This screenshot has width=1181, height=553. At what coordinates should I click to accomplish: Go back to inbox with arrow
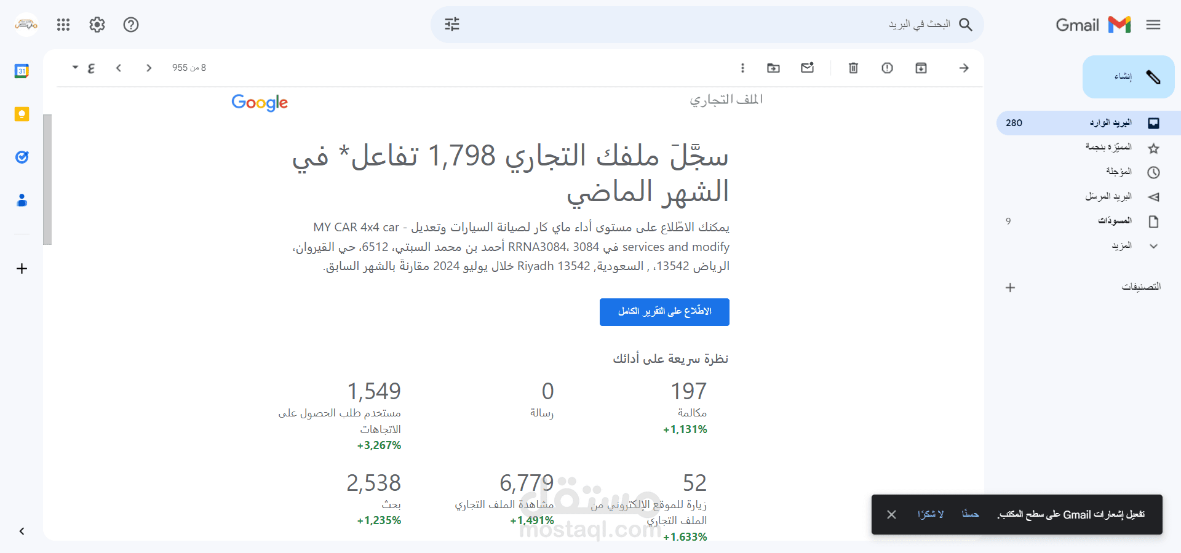point(964,68)
